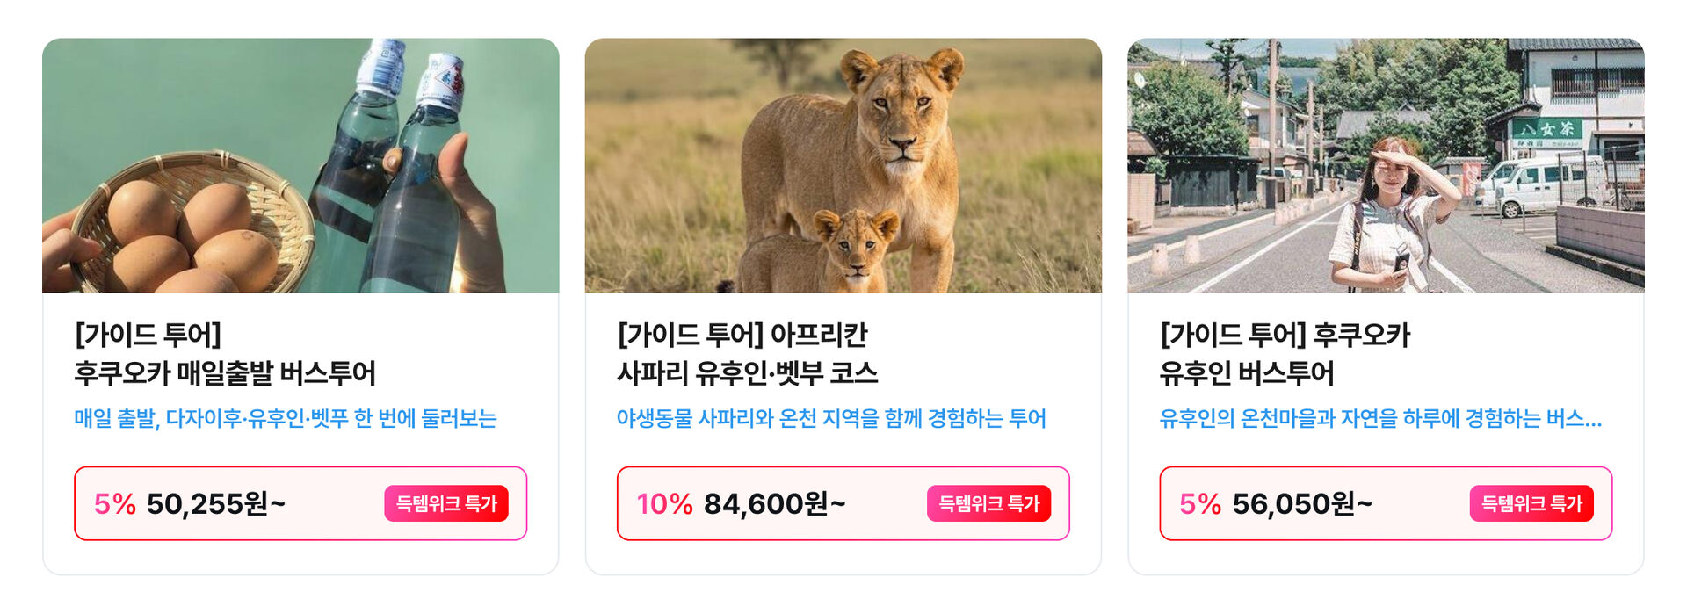Open 후쿠오카 유후인 버스투어 title
Image resolution: width=1687 pixels, height=614 pixels.
1246,373
